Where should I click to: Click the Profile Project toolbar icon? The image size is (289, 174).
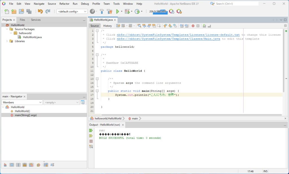[137, 12]
